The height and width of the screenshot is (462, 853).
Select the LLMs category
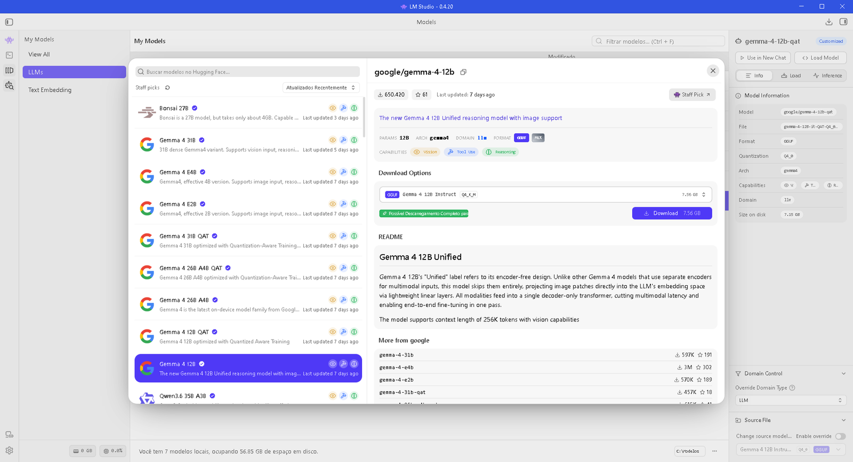[x=74, y=72]
